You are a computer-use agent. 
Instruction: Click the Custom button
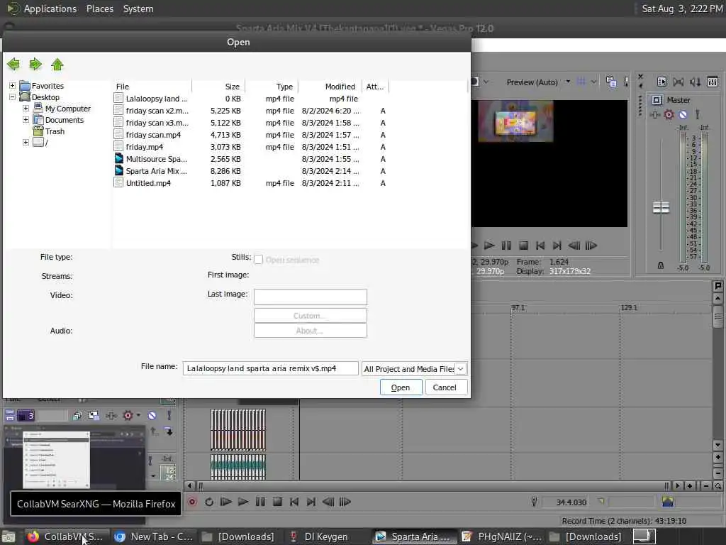pyautogui.click(x=311, y=316)
